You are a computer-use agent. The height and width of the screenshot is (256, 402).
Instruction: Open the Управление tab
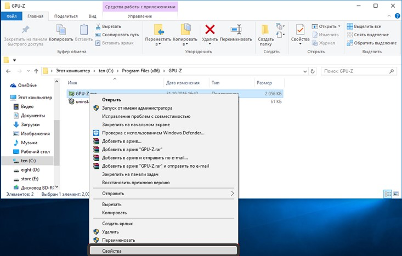click(x=140, y=16)
